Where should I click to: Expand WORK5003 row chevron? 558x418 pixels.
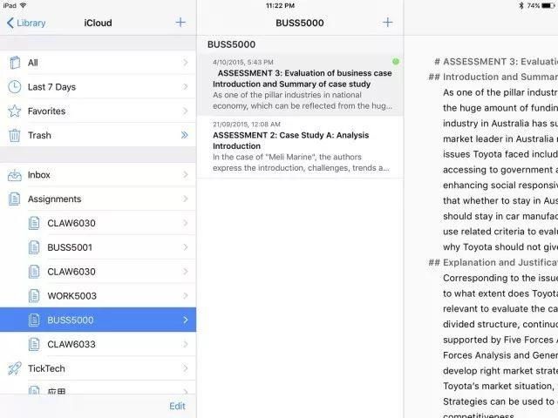(x=186, y=296)
